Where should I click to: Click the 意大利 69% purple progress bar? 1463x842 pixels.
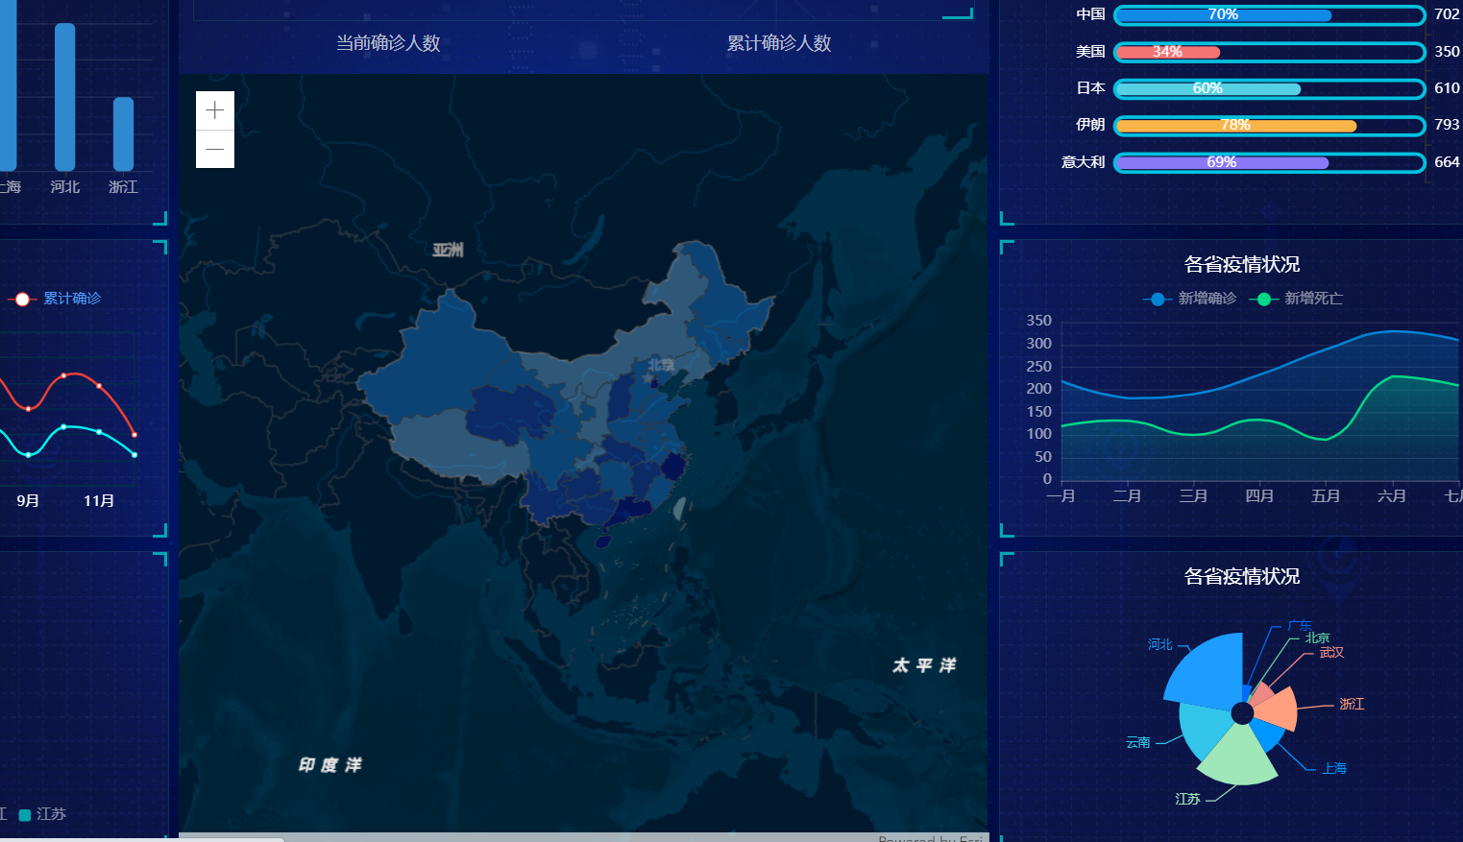point(1222,163)
